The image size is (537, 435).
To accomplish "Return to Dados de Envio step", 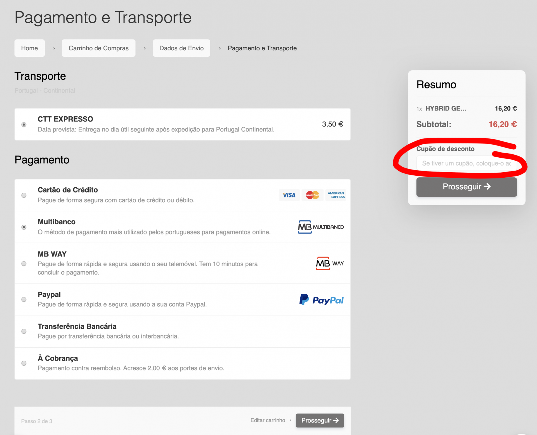I will 181,48.
